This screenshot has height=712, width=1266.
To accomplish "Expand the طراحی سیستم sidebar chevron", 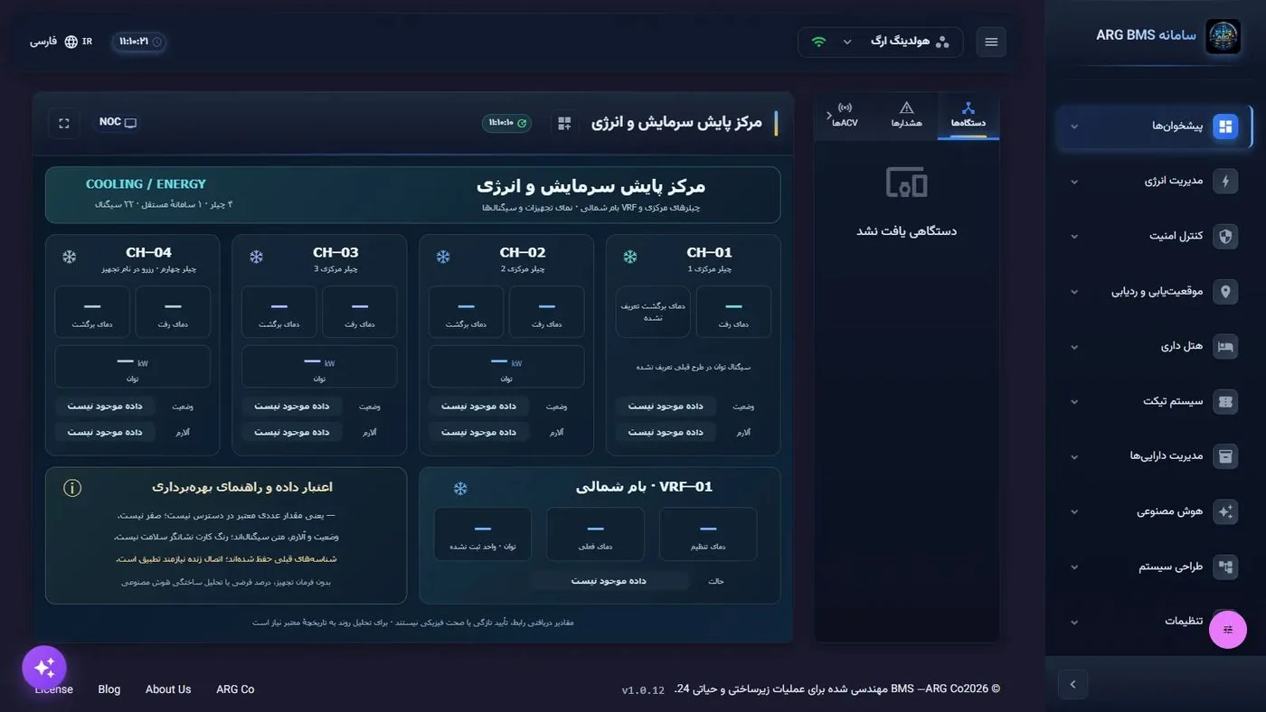I will [1074, 567].
